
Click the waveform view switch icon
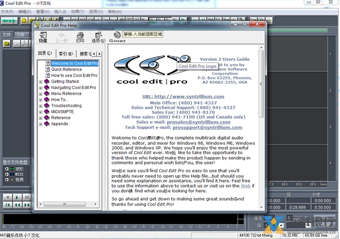click(x=9, y=21)
